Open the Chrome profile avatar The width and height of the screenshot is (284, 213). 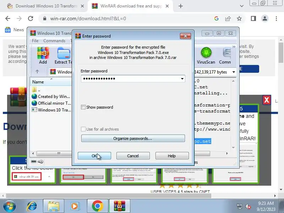pos(264,18)
